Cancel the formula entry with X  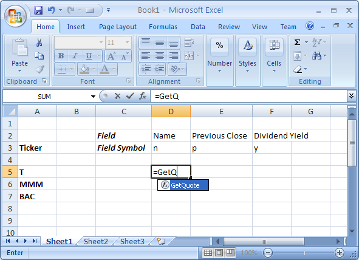click(x=118, y=96)
